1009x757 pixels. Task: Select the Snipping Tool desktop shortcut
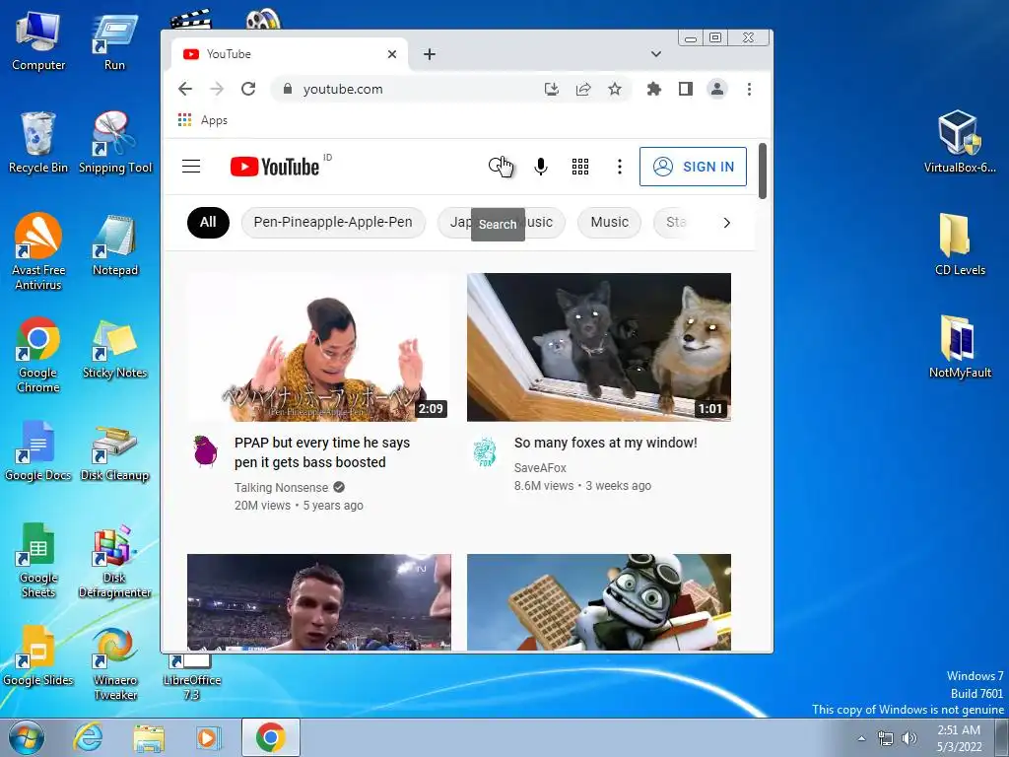point(115,142)
